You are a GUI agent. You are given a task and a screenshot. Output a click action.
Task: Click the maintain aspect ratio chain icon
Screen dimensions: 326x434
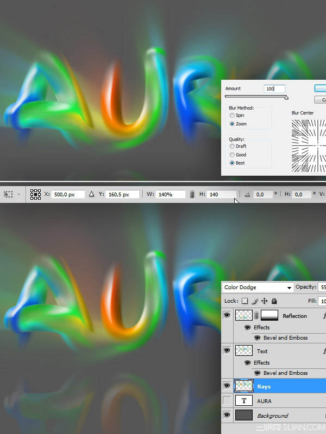coord(192,194)
